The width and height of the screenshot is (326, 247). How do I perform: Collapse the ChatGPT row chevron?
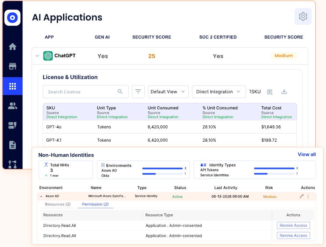[x=37, y=56]
